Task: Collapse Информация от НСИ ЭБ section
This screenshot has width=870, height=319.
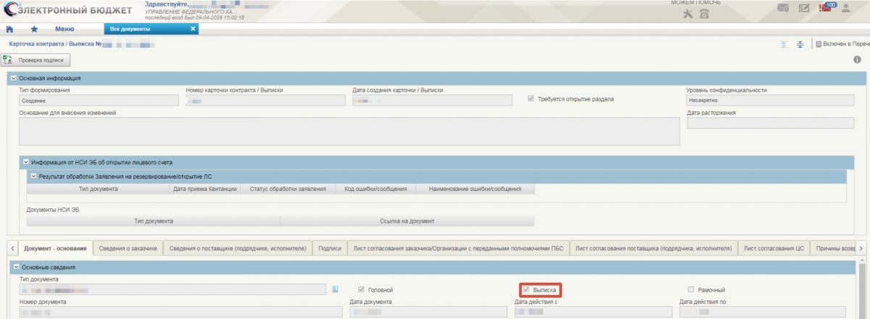Action: 25,163
